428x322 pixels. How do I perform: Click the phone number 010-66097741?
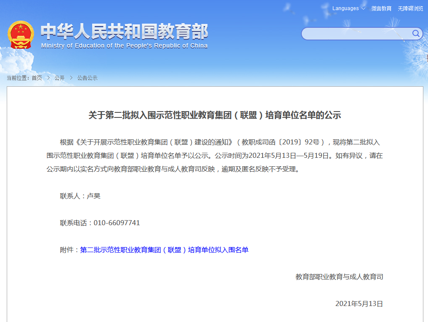point(117,223)
